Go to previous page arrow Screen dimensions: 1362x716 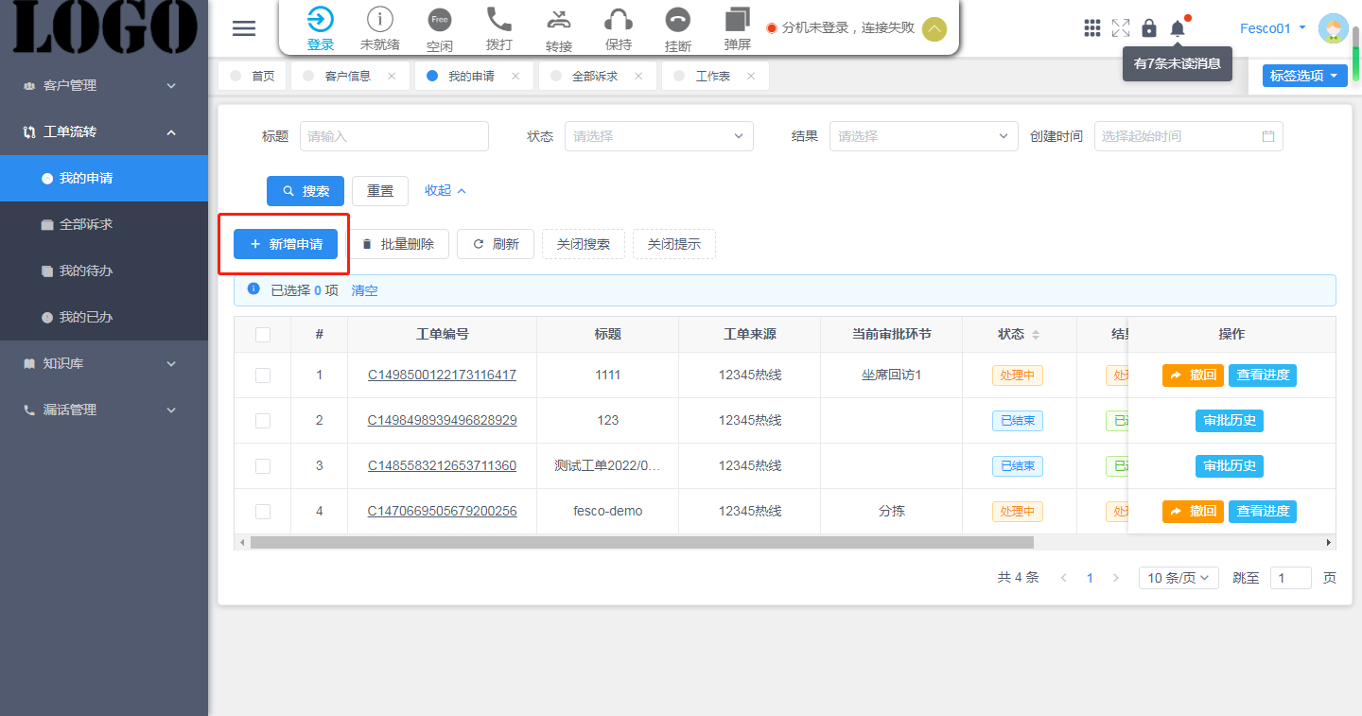click(1064, 578)
